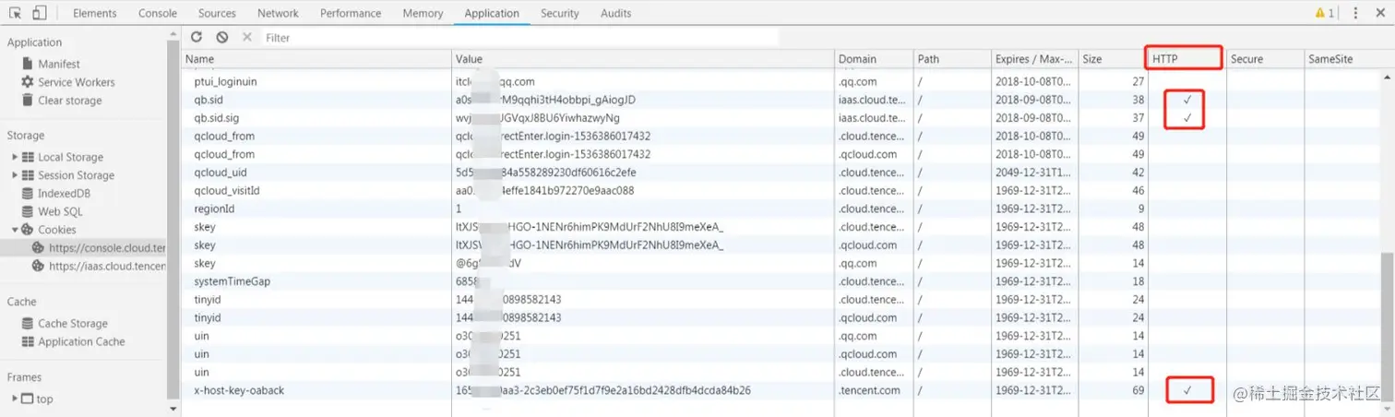
Task: Switch to the Security tab
Action: (x=560, y=13)
